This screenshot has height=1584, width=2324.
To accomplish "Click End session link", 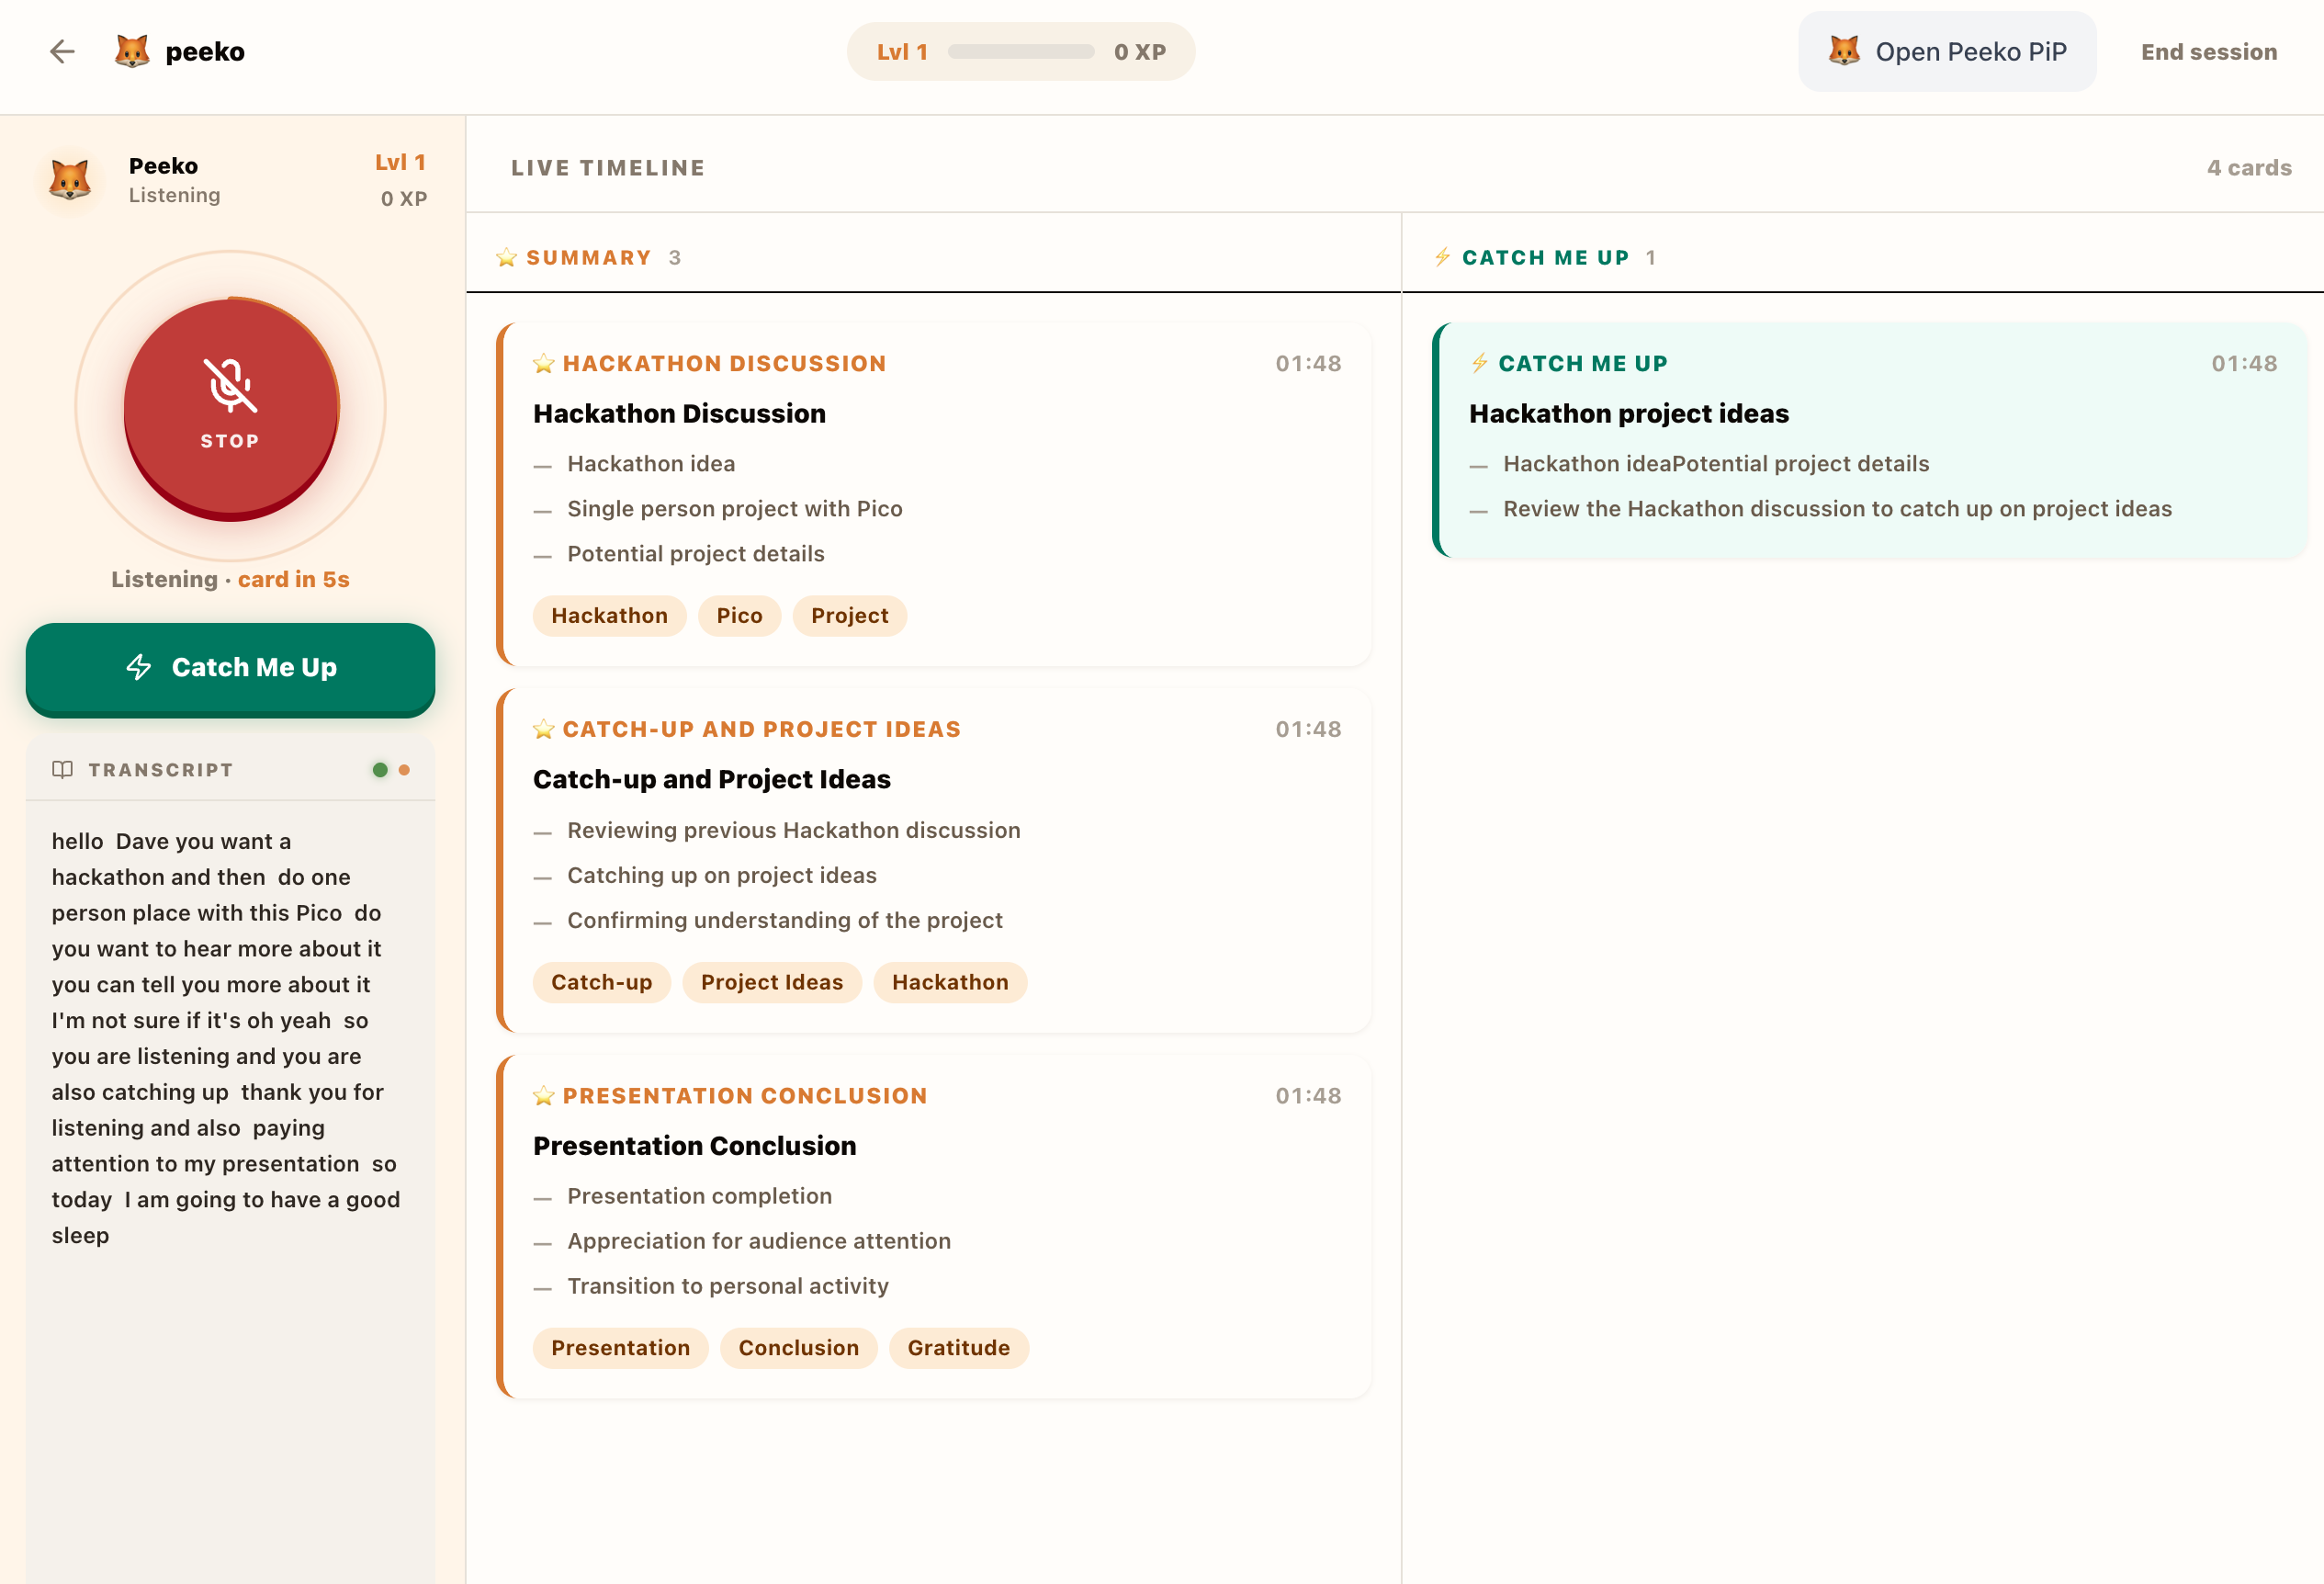I will 2208,52.
